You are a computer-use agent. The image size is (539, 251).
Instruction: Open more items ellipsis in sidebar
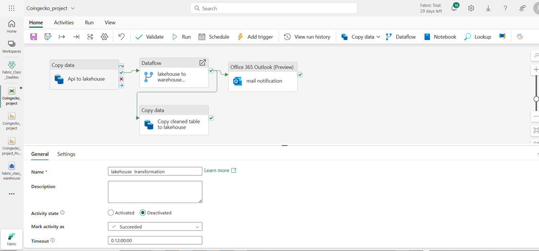[11, 194]
